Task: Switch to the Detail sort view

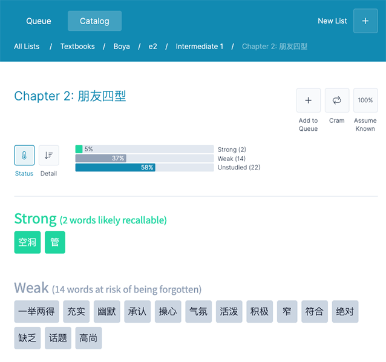Action: pos(49,155)
